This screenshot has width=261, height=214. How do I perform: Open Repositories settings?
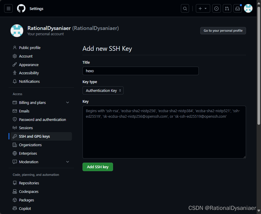click(x=41, y=183)
